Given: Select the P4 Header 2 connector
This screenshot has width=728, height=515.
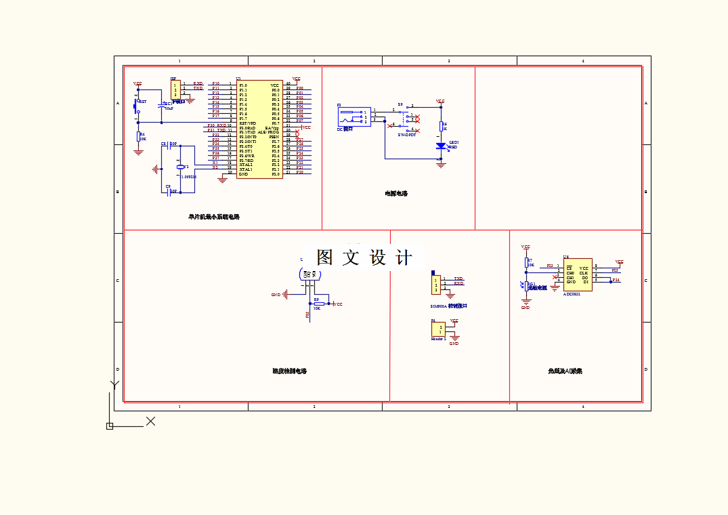Looking at the screenshot, I should 438,329.
